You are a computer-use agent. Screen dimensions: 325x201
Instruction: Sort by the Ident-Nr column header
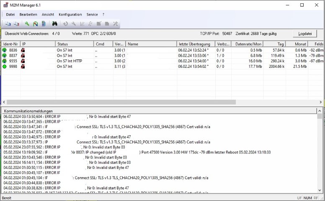click(x=11, y=44)
